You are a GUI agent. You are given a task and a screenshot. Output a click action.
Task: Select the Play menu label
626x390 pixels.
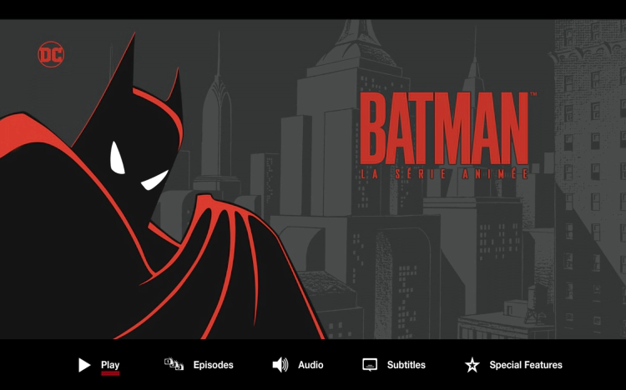click(110, 365)
